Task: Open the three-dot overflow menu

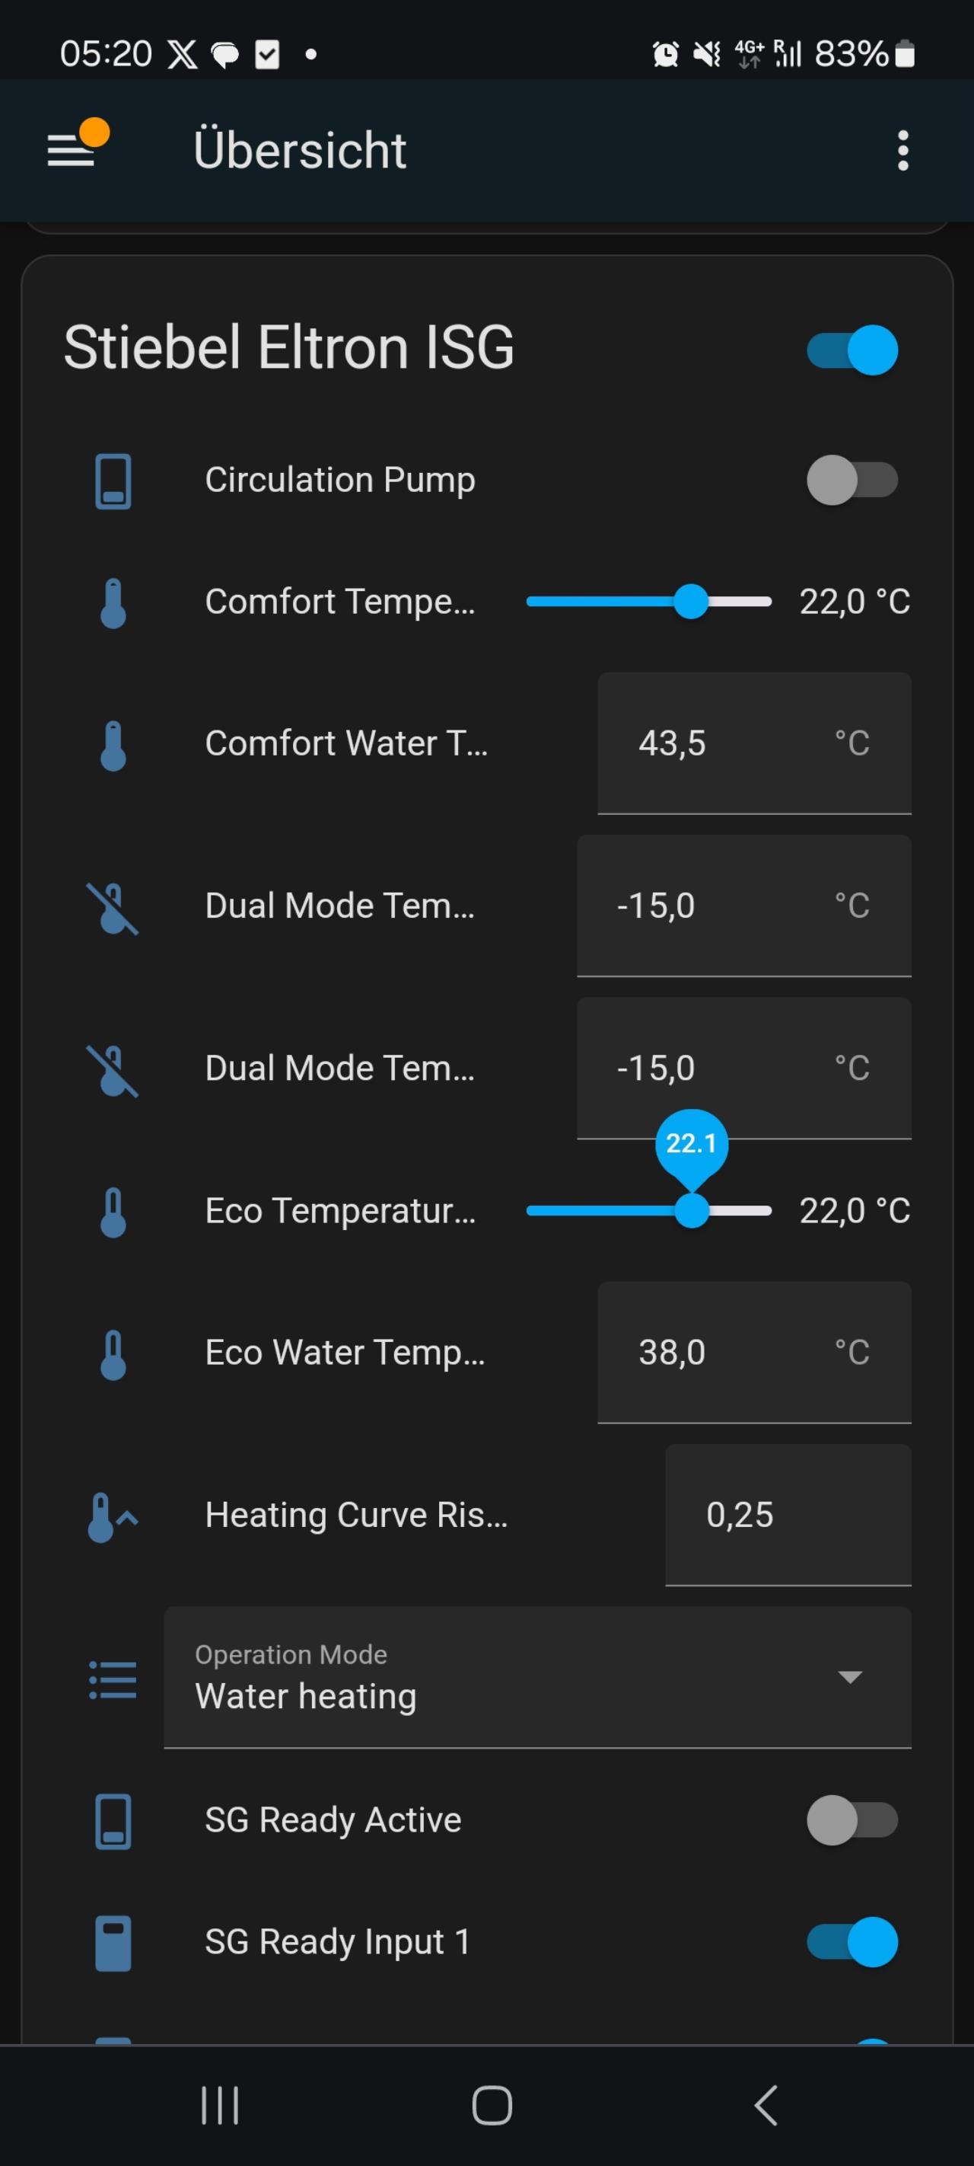Action: pos(902,151)
